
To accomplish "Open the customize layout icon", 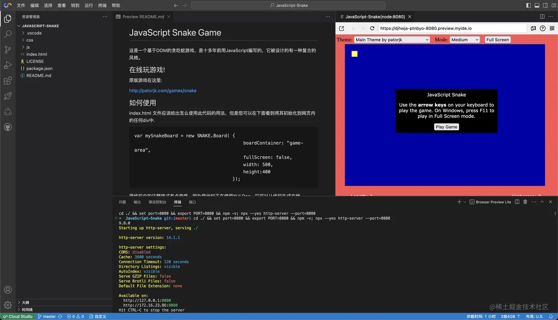I will 554,5.
